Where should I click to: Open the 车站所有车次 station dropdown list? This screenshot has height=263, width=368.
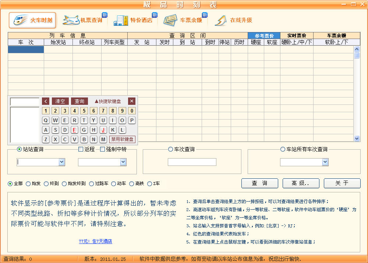pyautogui.click(x=325, y=162)
